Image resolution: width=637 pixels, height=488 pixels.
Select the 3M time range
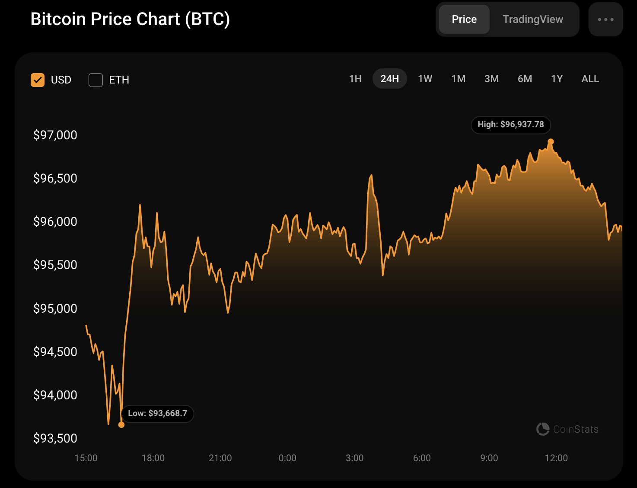(491, 79)
